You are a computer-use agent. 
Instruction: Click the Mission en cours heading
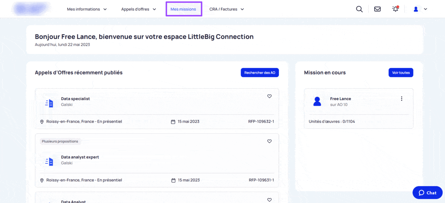pyautogui.click(x=325, y=72)
